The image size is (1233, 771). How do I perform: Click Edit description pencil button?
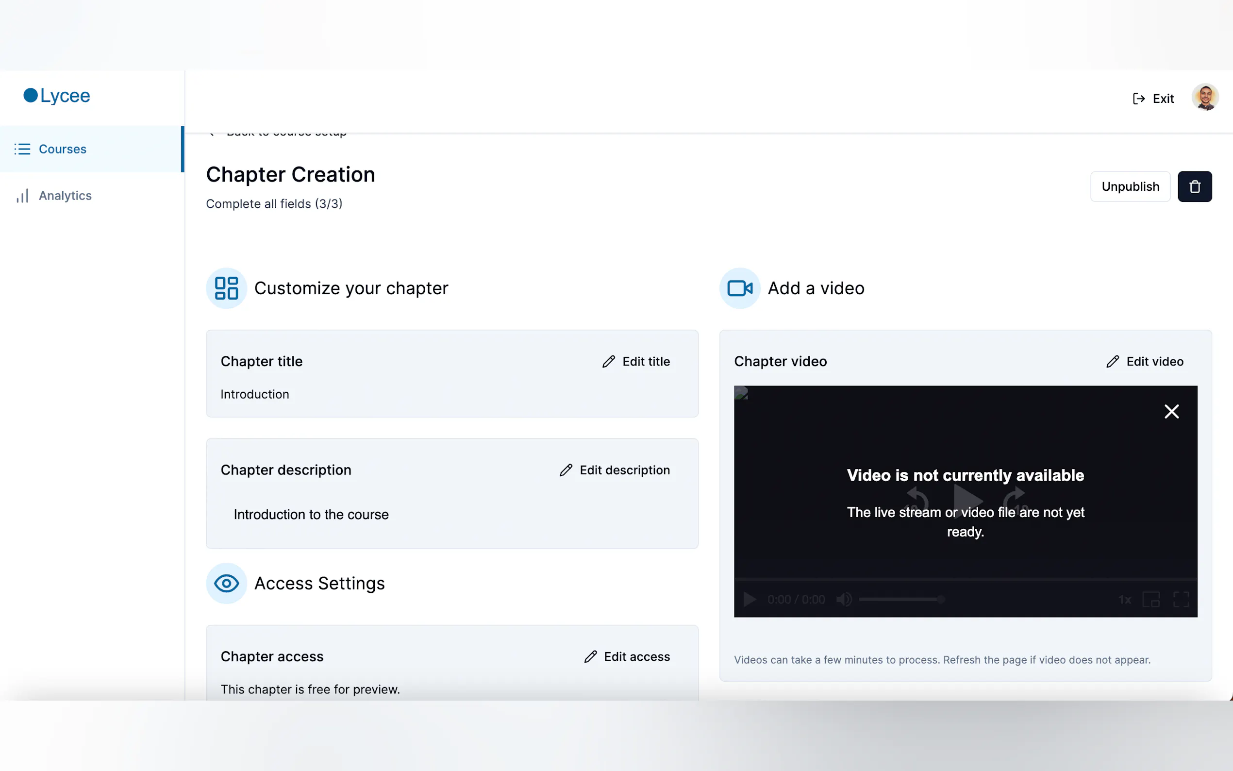click(x=615, y=470)
